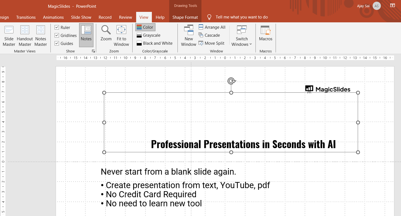The height and width of the screenshot is (216, 401).
Task: Open the Macros dialog
Action: (266, 33)
